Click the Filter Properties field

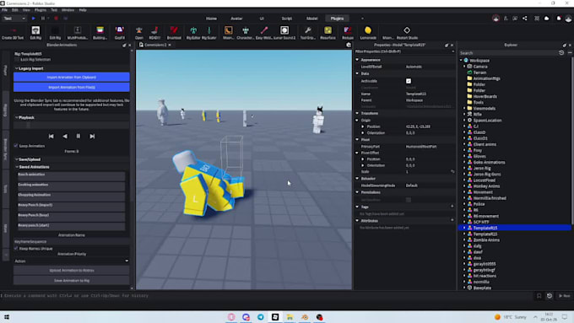pos(404,51)
